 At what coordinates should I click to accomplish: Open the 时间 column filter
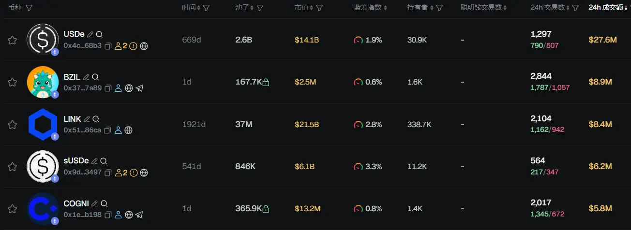click(x=207, y=8)
